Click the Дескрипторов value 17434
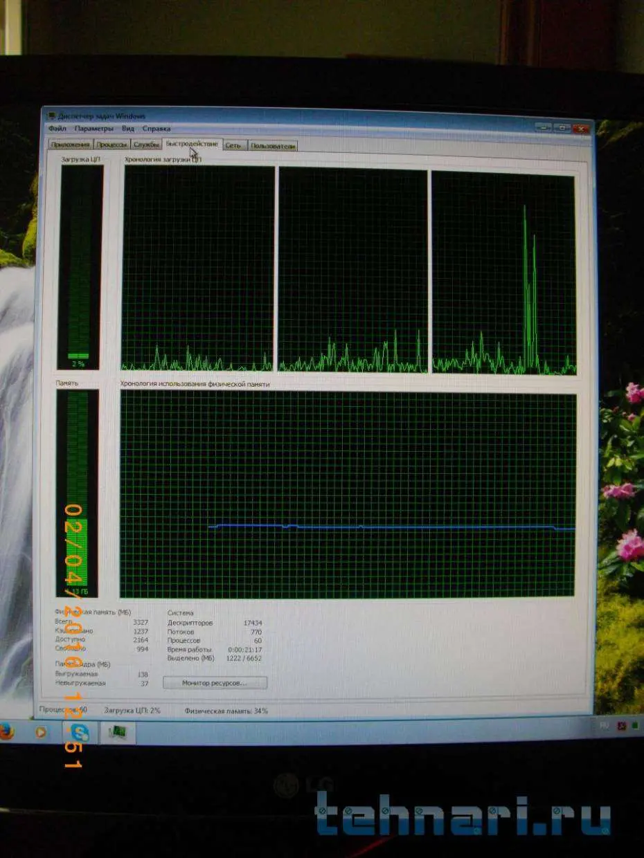This screenshot has height=858, width=644. coord(252,623)
